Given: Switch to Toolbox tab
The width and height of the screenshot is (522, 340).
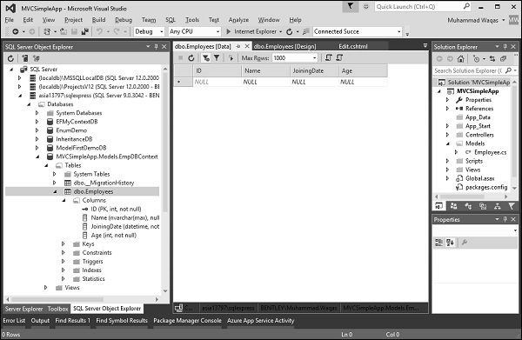Looking at the screenshot, I should [57, 309].
